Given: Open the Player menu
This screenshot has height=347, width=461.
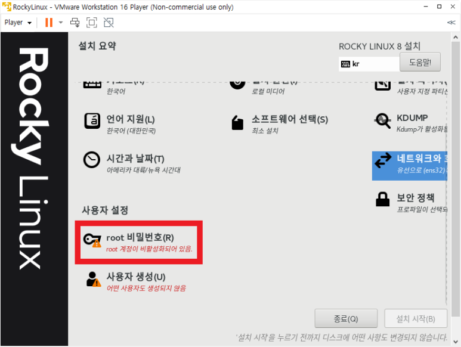Looking at the screenshot, I should (x=18, y=23).
